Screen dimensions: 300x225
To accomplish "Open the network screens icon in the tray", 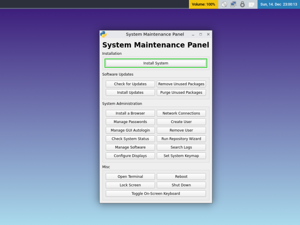I will point(233,4).
